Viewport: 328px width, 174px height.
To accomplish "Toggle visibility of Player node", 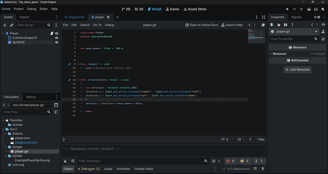I will (57, 33).
